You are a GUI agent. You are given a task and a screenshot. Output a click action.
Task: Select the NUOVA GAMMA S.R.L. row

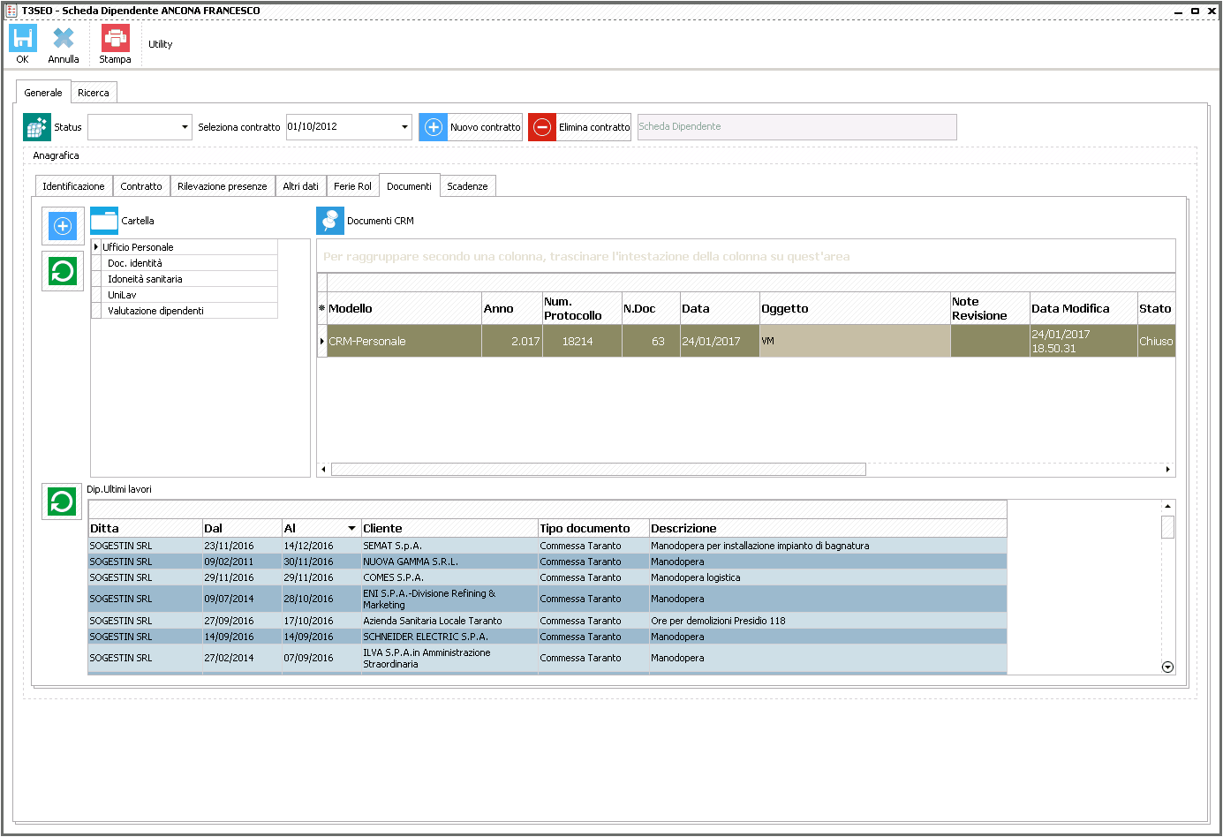click(x=547, y=562)
